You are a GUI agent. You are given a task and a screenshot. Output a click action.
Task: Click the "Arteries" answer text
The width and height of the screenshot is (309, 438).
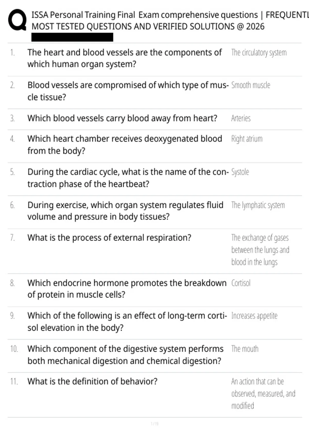241,118
